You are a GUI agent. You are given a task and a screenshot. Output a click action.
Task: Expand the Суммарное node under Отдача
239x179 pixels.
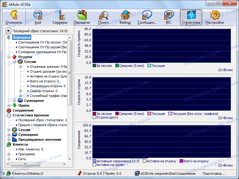[15, 101]
